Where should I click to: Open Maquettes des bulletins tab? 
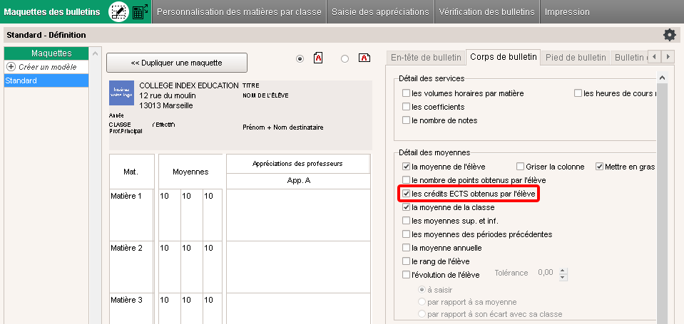point(51,12)
